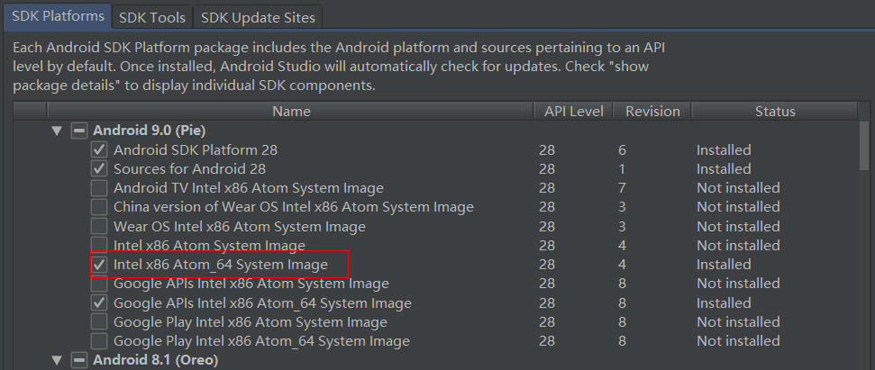Viewport: 875px width, 370px height.
Task: Click Not installed status of Android TV image
Action: [x=738, y=188]
